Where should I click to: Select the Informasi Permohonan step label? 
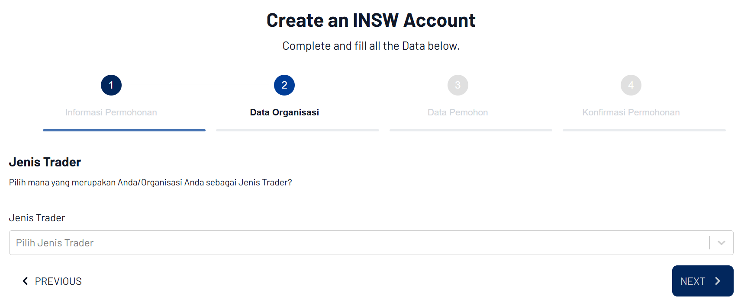[x=111, y=112]
